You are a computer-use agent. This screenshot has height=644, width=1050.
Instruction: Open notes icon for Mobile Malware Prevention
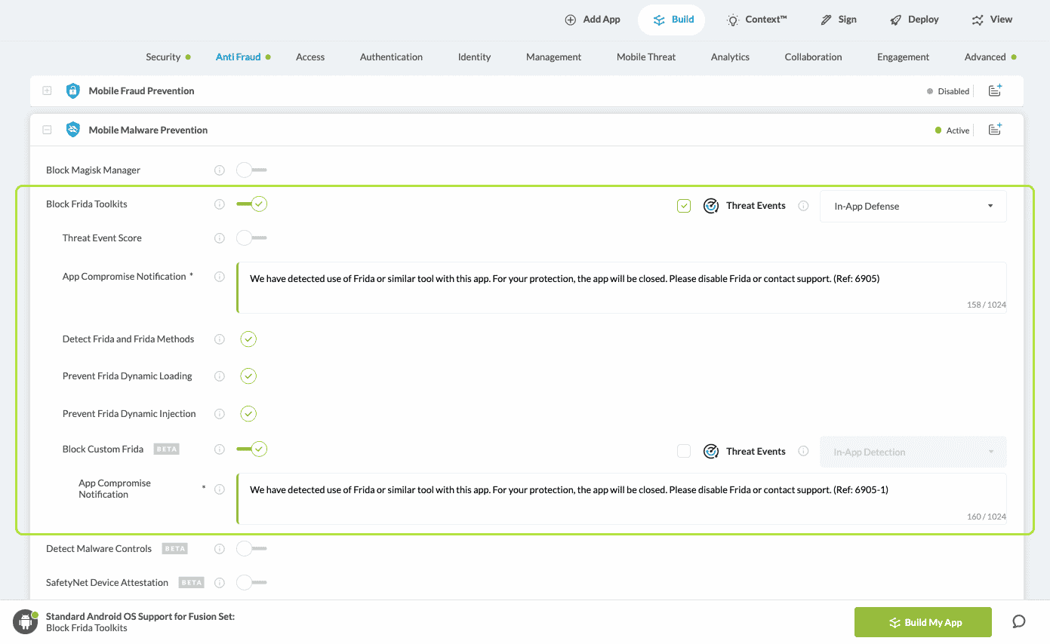(995, 130)
